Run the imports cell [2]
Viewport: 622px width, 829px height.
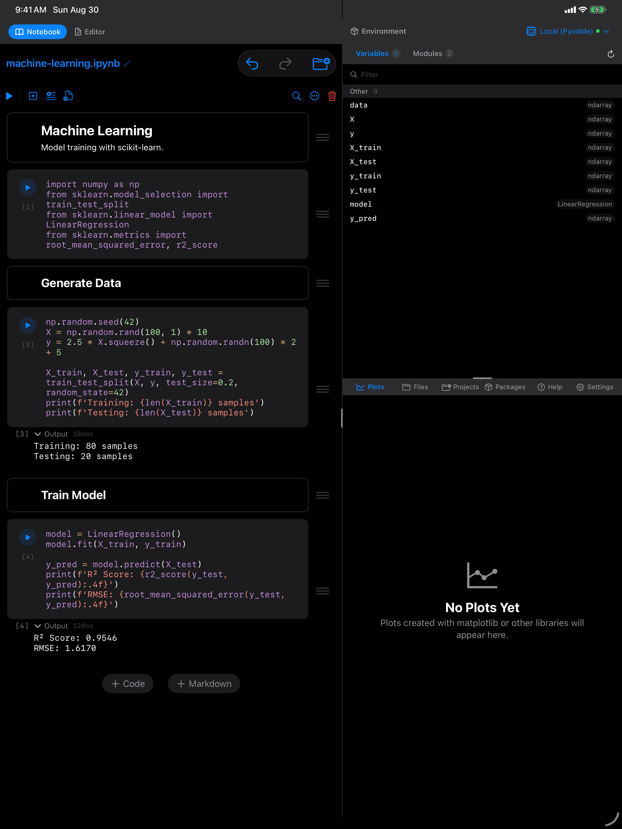(x=28, y=188)
